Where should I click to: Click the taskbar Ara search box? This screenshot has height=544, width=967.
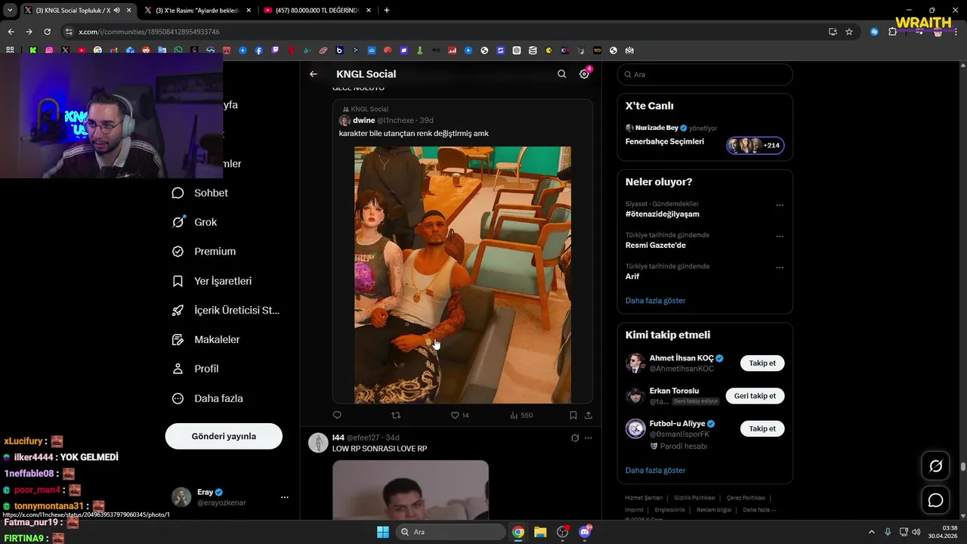(451, 532)
